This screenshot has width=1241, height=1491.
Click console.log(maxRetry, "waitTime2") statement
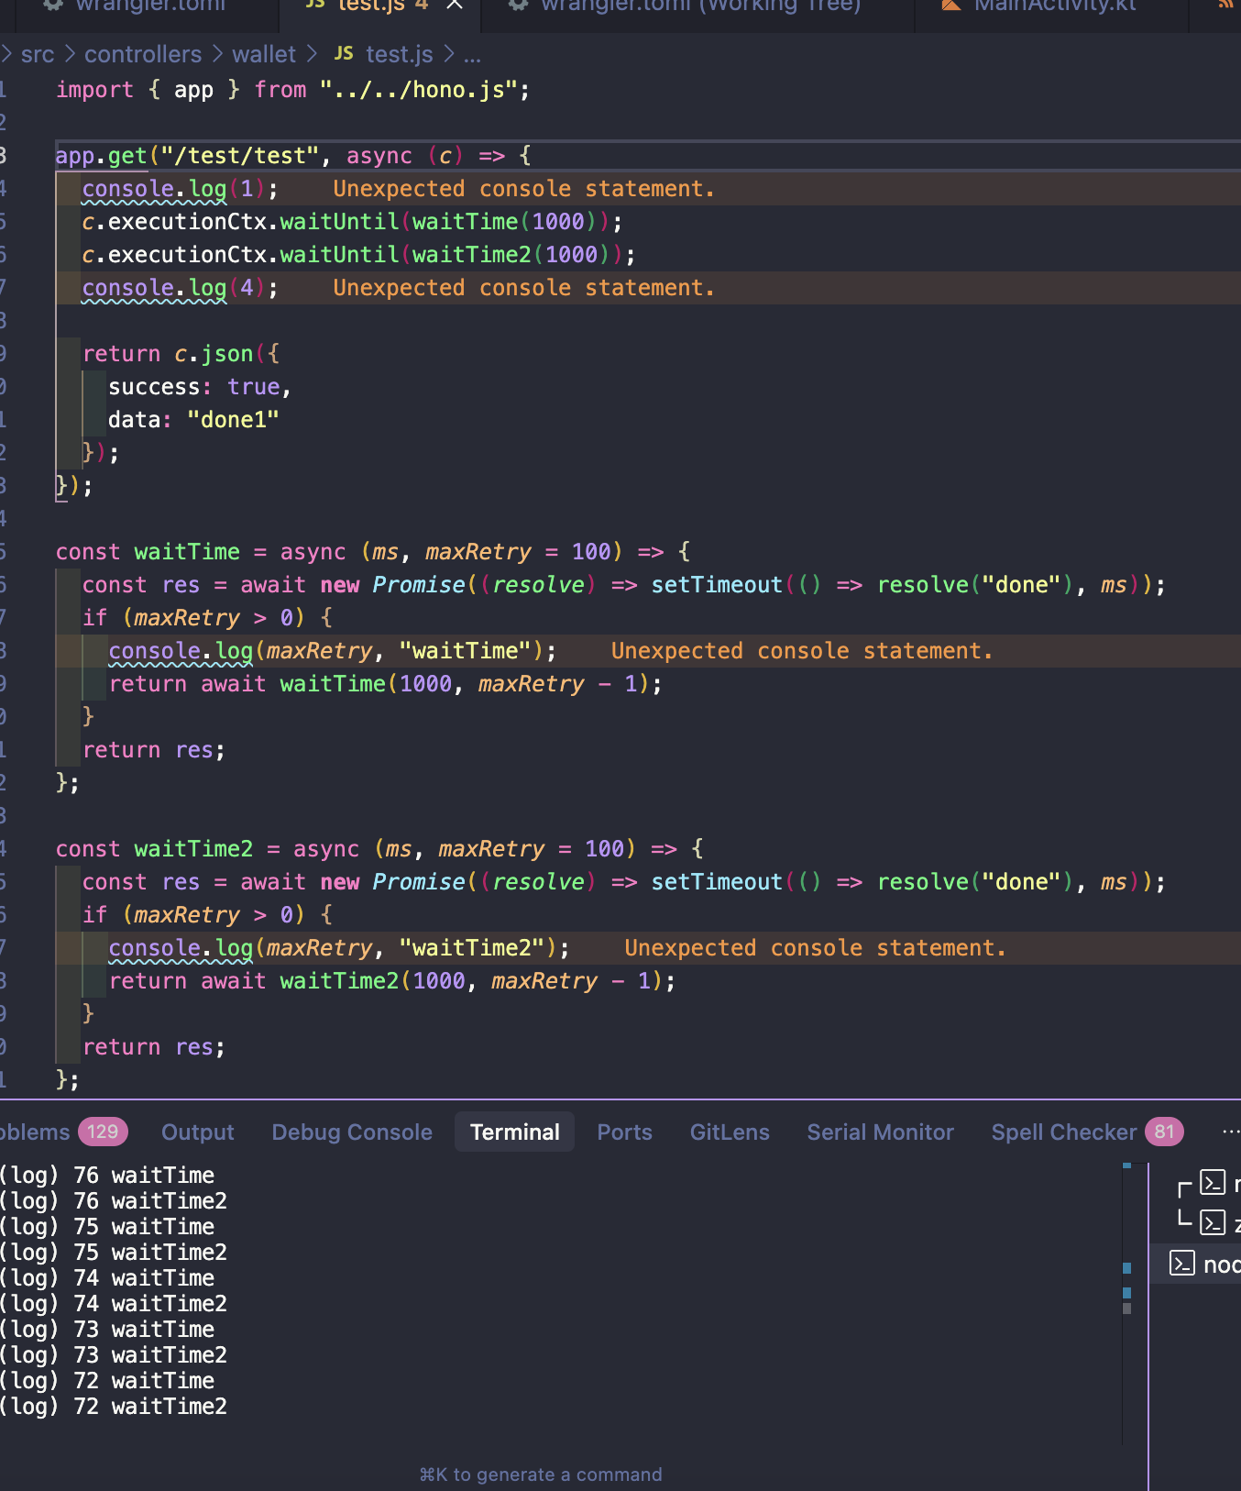[x=339, y=948]
